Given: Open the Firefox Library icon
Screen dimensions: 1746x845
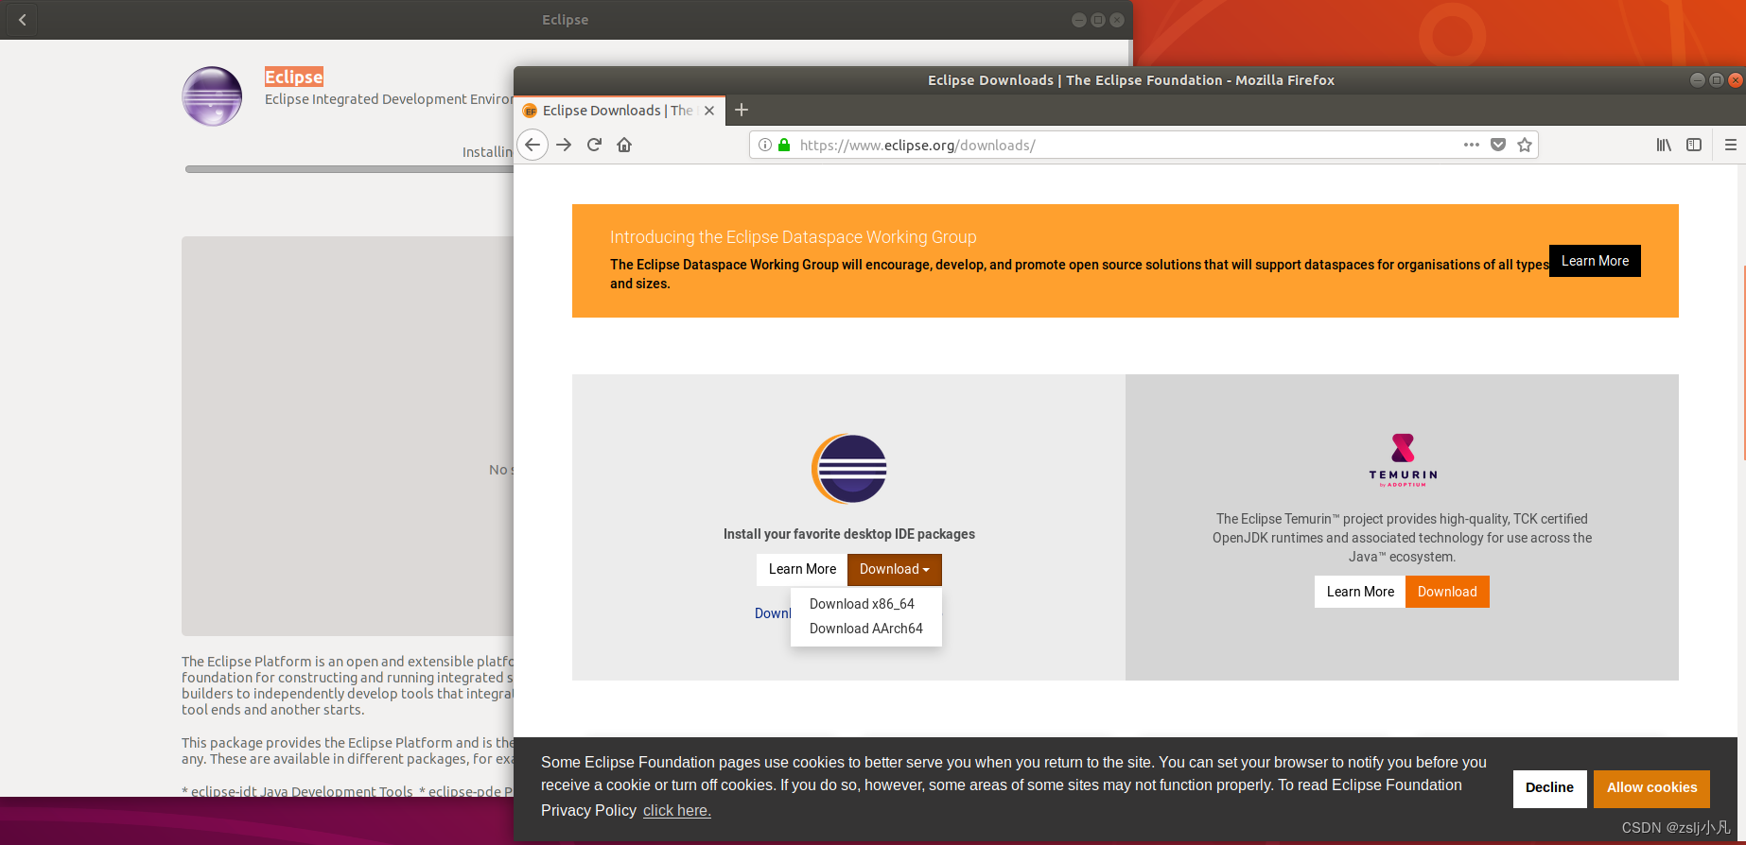Looking at the screenshot, I should (1664, 145).
